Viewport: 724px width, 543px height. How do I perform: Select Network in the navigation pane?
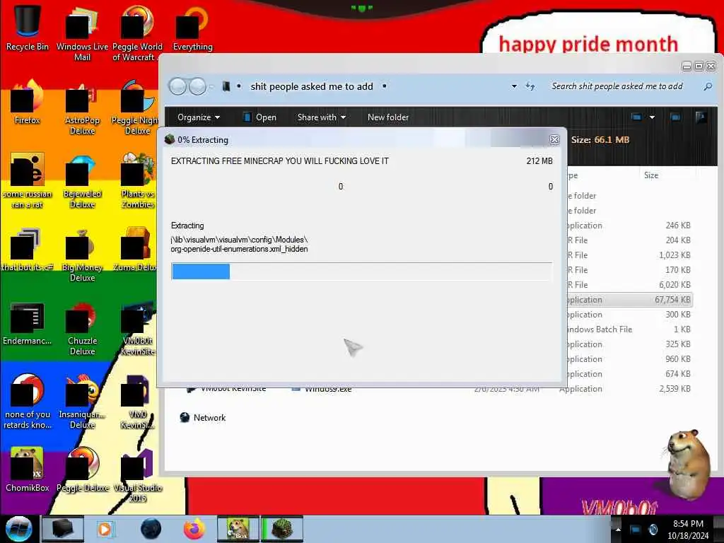[x=203, y=417]
